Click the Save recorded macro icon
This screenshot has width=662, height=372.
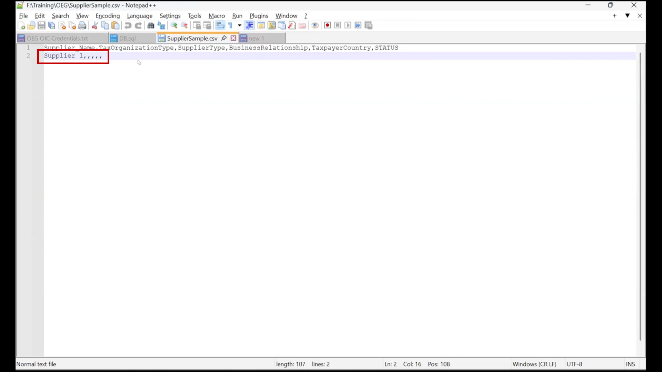click(369, 25)
